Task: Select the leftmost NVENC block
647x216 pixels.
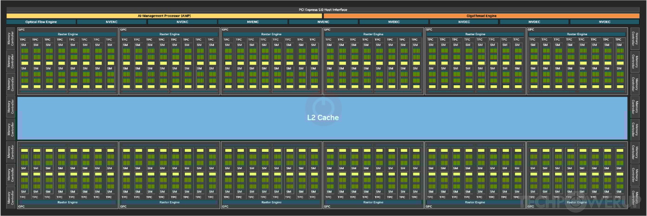Action: tap(111, 22)
